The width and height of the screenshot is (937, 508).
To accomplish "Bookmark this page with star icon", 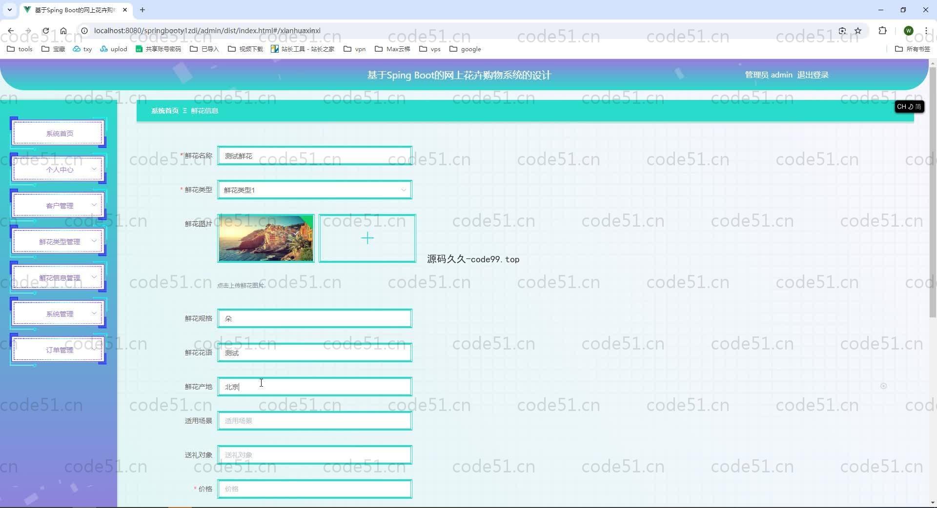I will coord(858,31).
